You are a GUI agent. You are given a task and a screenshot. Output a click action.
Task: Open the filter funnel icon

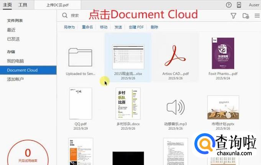[233, 16]
